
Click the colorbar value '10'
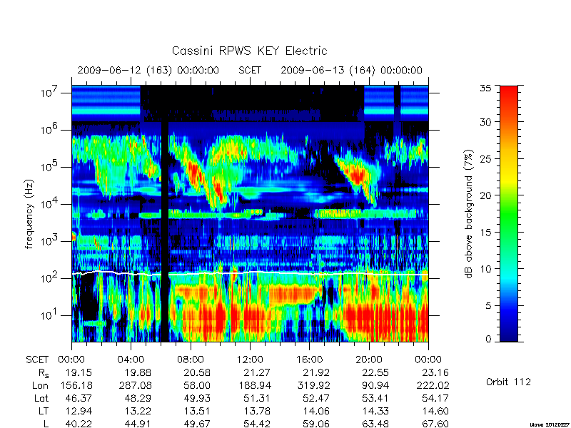point(485,269)
